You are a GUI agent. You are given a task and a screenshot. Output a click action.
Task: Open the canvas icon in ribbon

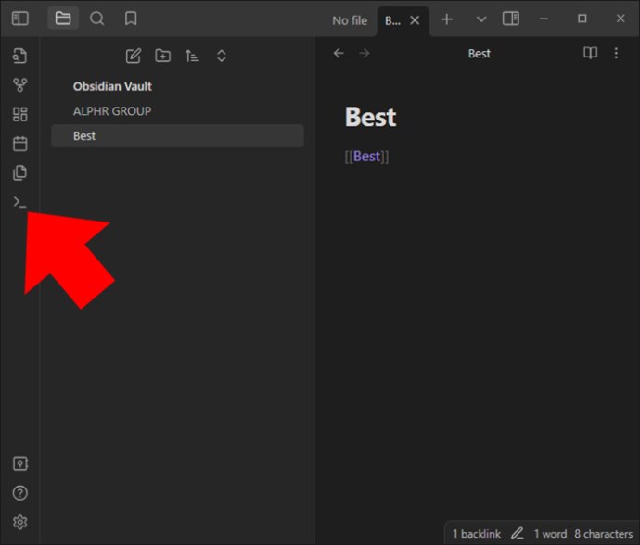(x=20, y=114)
